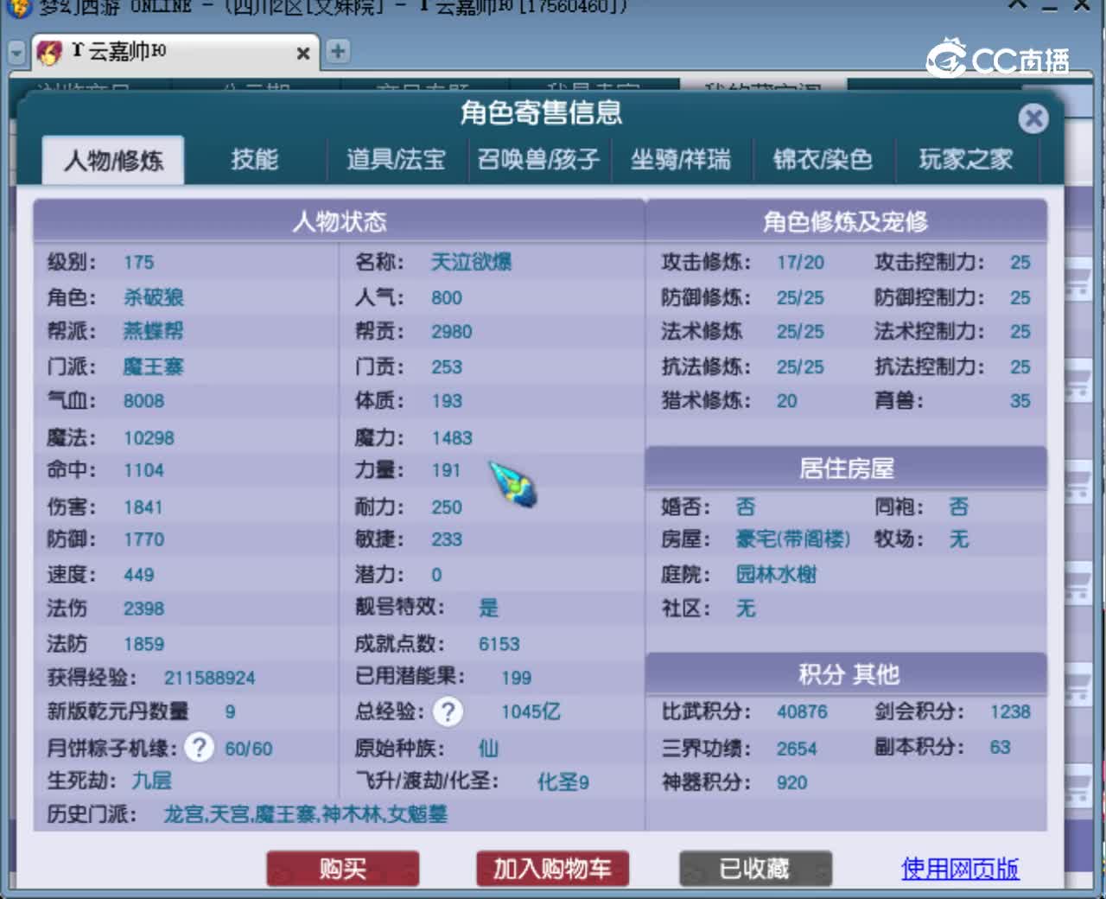The image size is (1106, 899).
Task: Open the 坐骑/祥瑞 tab
Action: (x=681, y=159)
